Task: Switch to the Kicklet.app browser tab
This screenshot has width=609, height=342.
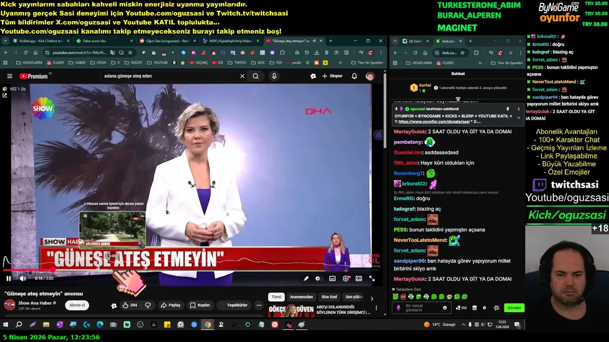Action: [x=40, y=41]
